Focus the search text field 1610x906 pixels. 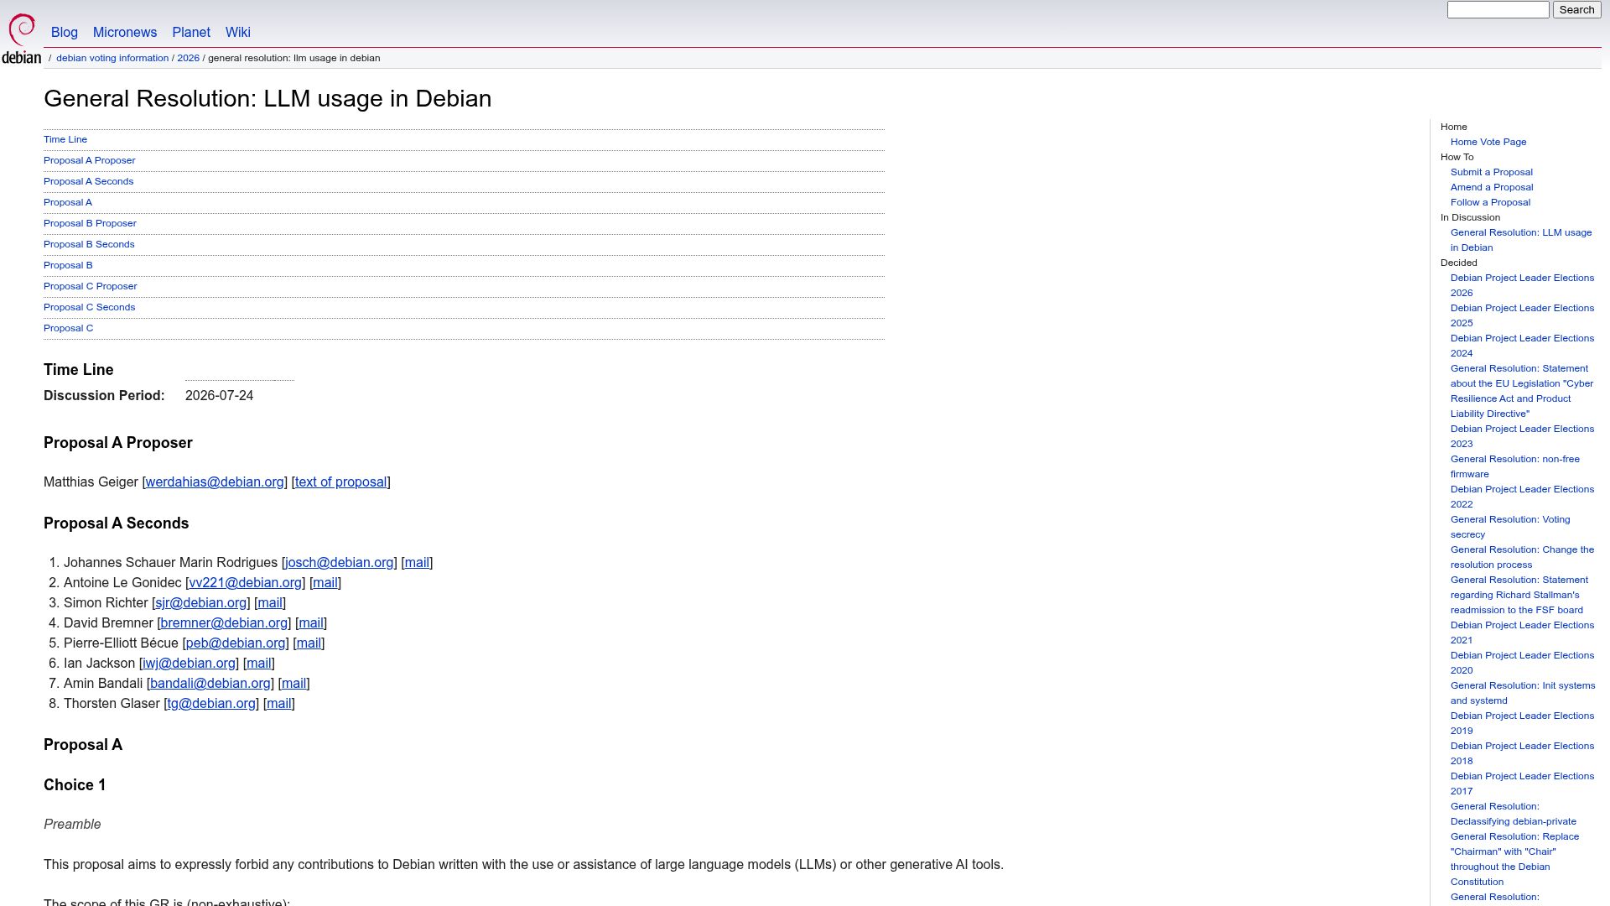[x=1498, y=9]
